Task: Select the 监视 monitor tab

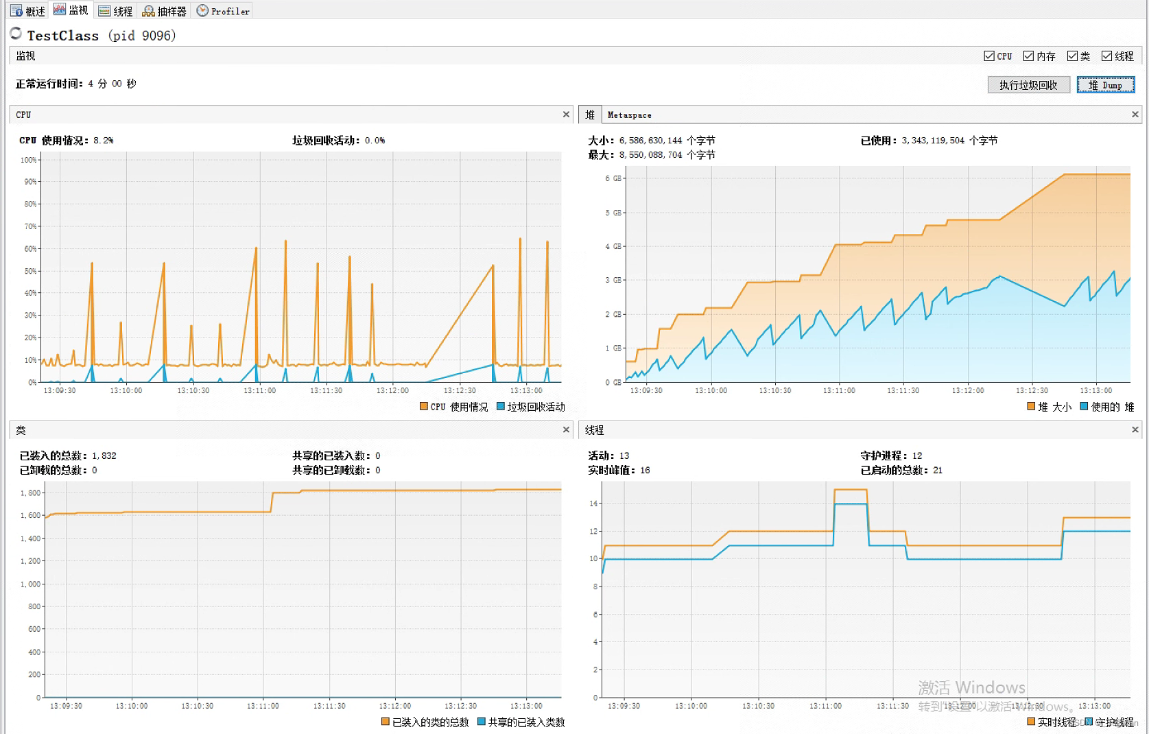Action: (x=71, y=10)
